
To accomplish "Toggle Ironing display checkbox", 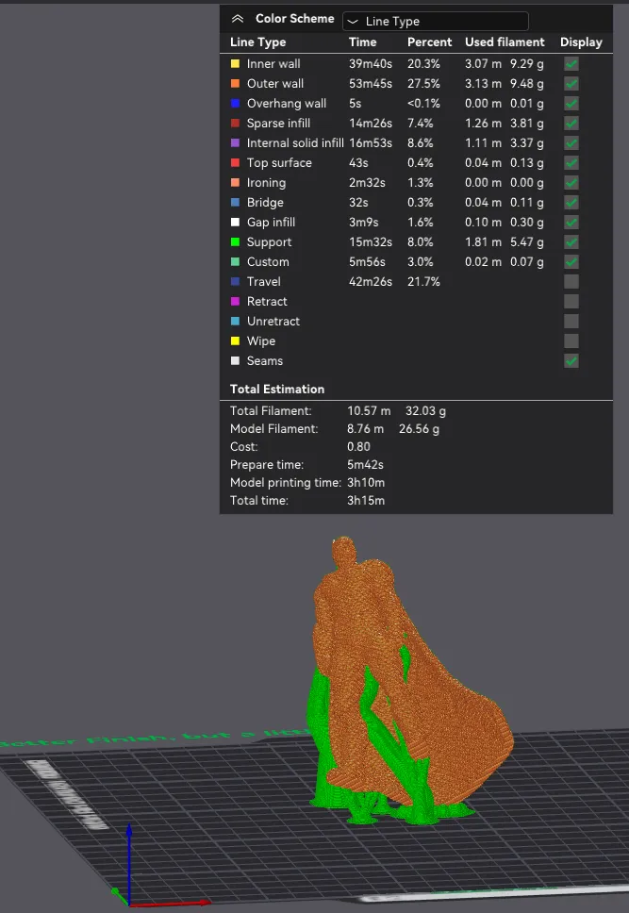I will coord(571,183).
